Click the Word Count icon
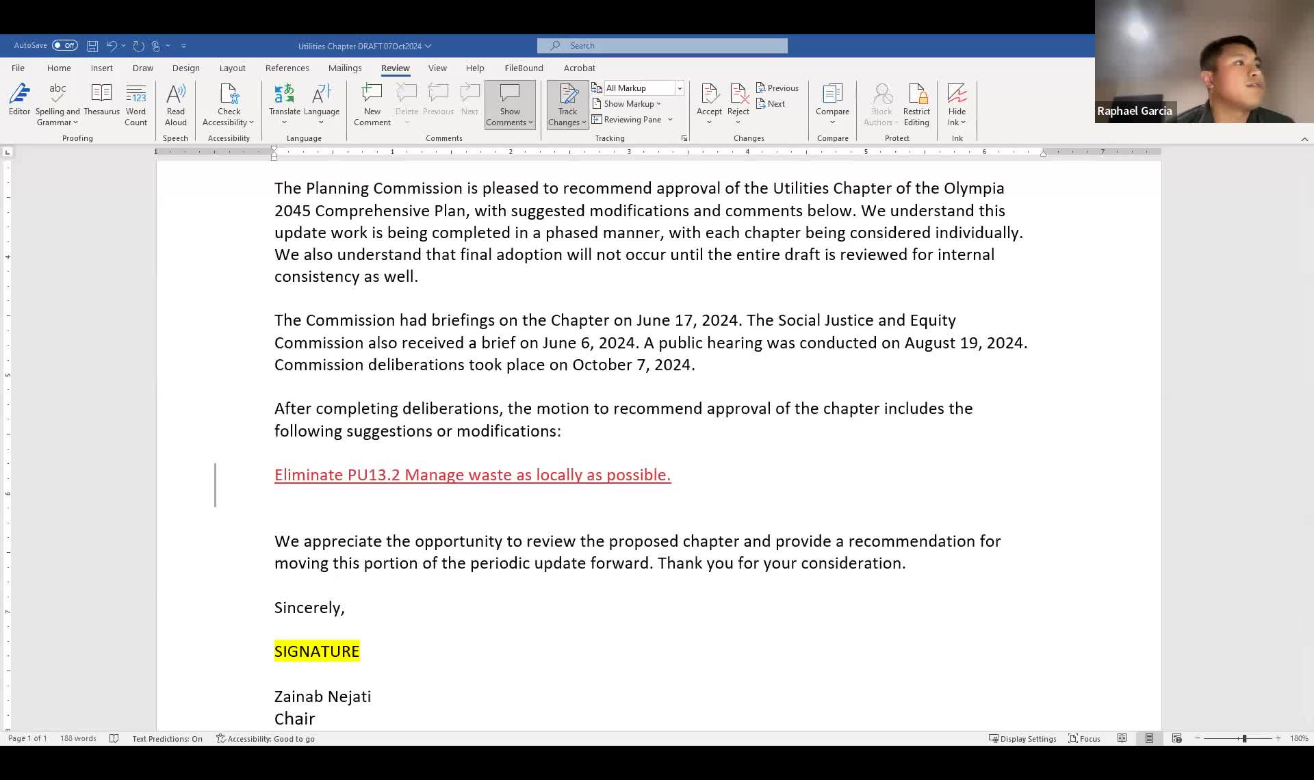Viewport: 1314px width, 780px height. click(136, 99)
